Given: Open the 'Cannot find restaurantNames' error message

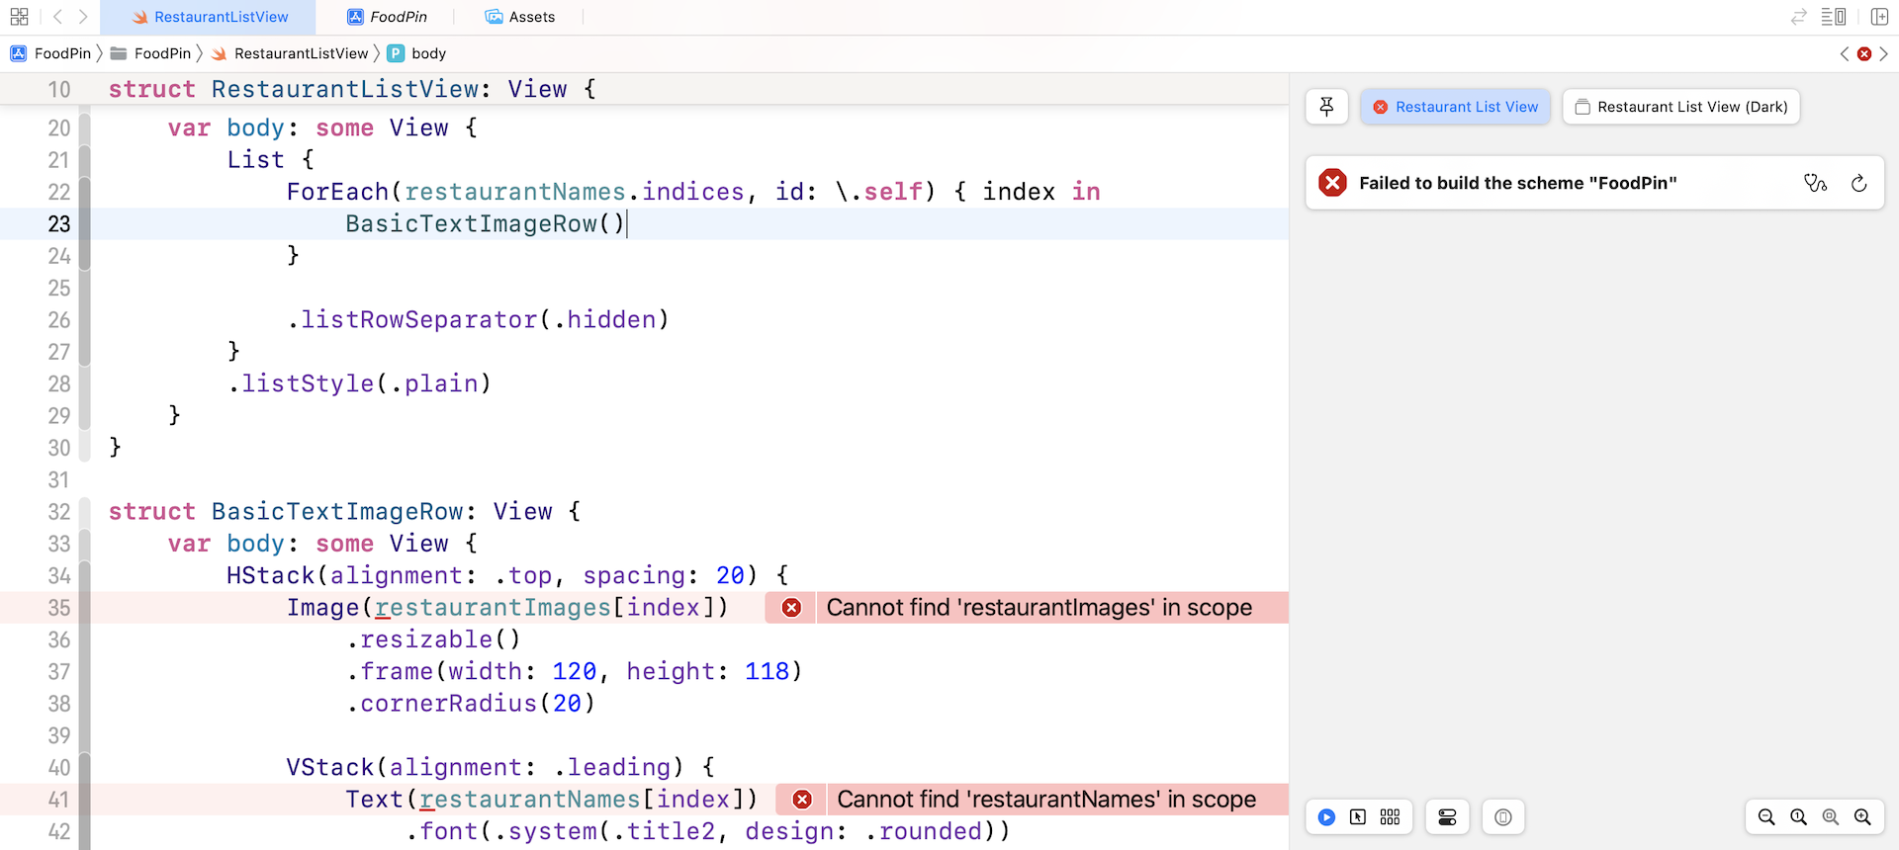Looking at the screenshot, I should click(1046, 800).
